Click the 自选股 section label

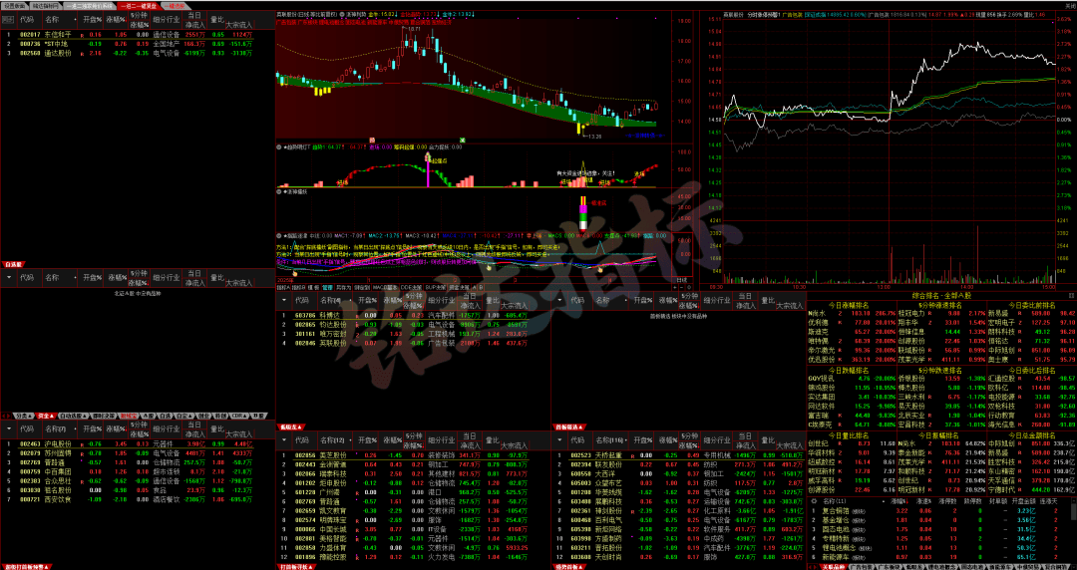coord(14,264)
